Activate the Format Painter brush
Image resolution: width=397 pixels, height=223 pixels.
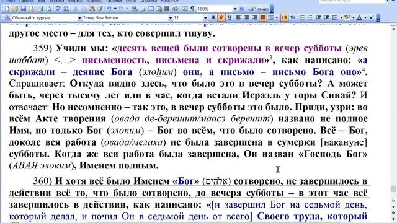(x=100, y=9)
